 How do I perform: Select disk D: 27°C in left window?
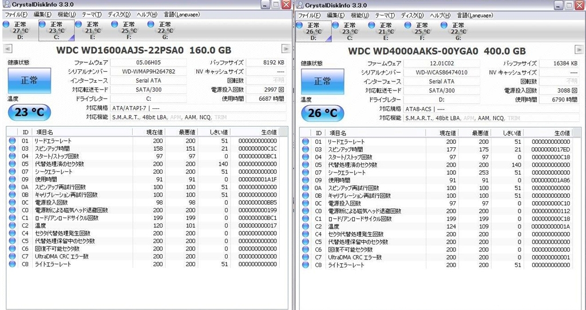pyautogui.click(x=20, y=30)
